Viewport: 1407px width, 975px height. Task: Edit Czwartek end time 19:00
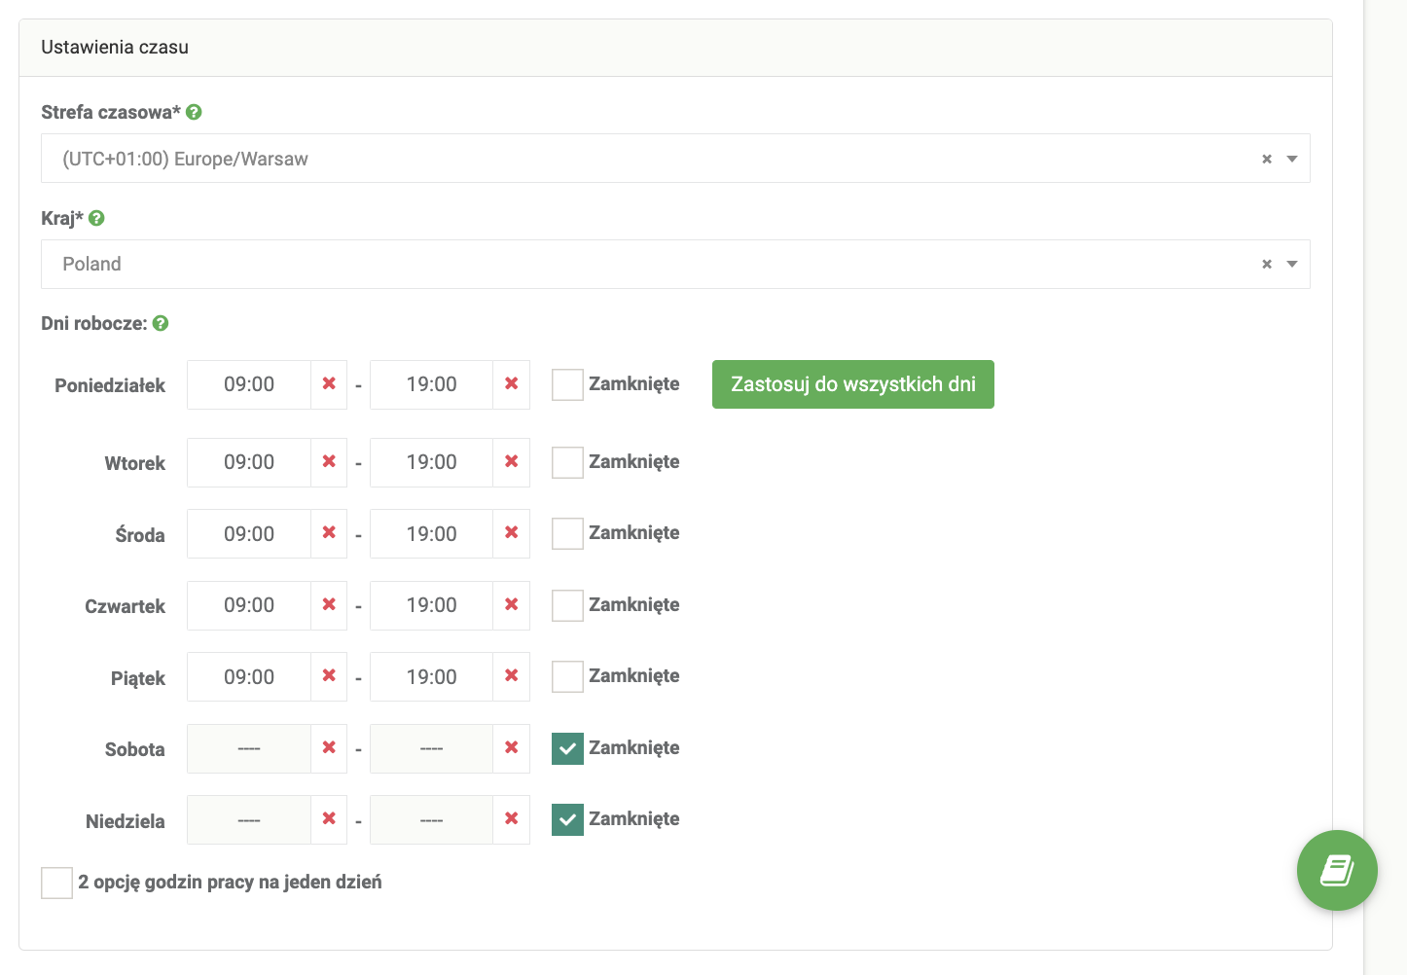point(432,605)
